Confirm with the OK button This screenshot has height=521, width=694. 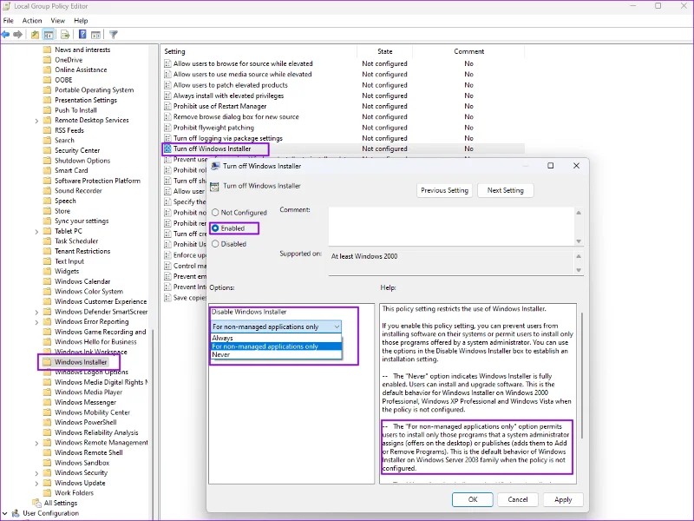pyautogui.click(x=473, y=499)
